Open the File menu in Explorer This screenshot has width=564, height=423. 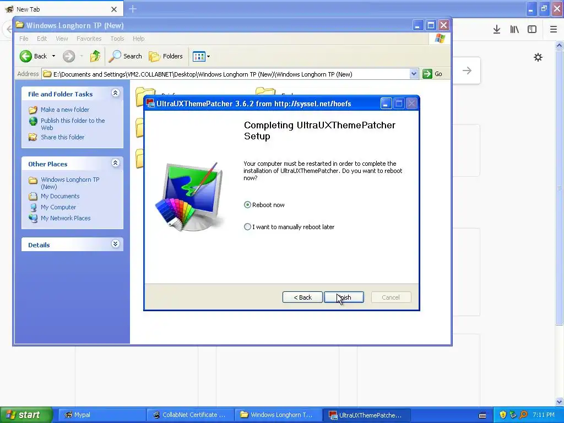click(x=24, y=39)
